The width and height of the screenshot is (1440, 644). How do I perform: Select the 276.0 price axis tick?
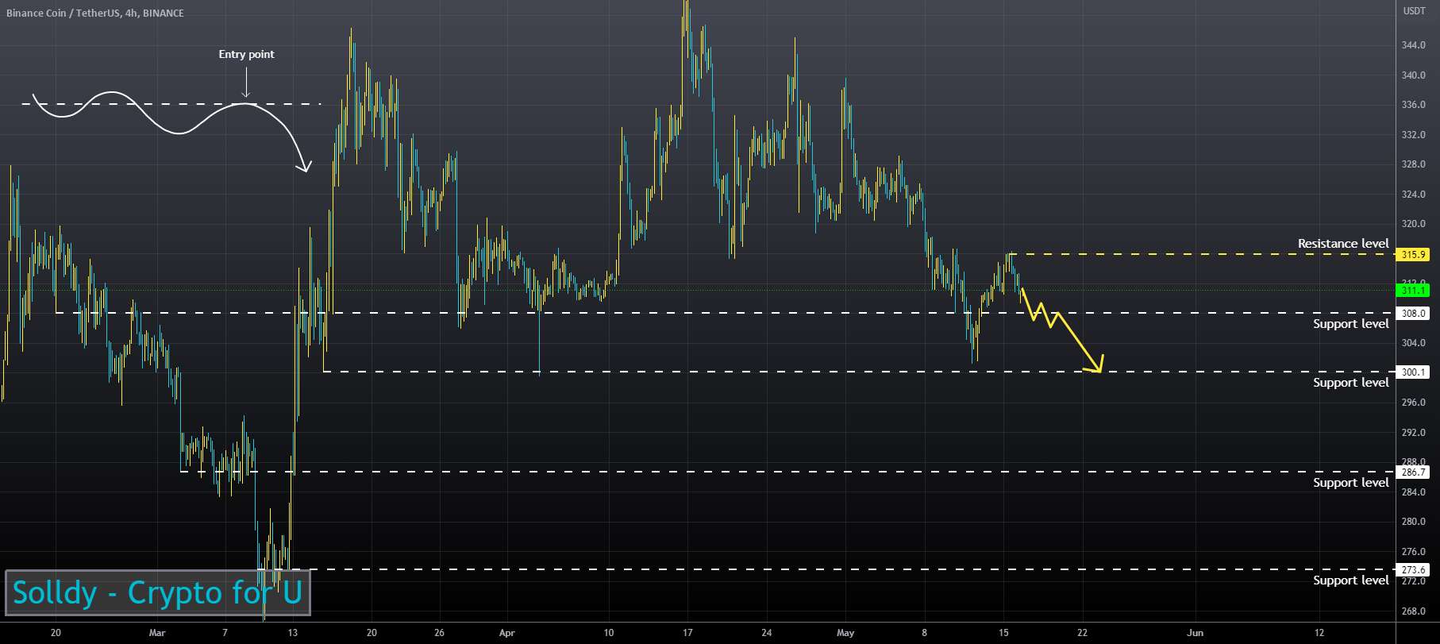tap(1413, 552)
